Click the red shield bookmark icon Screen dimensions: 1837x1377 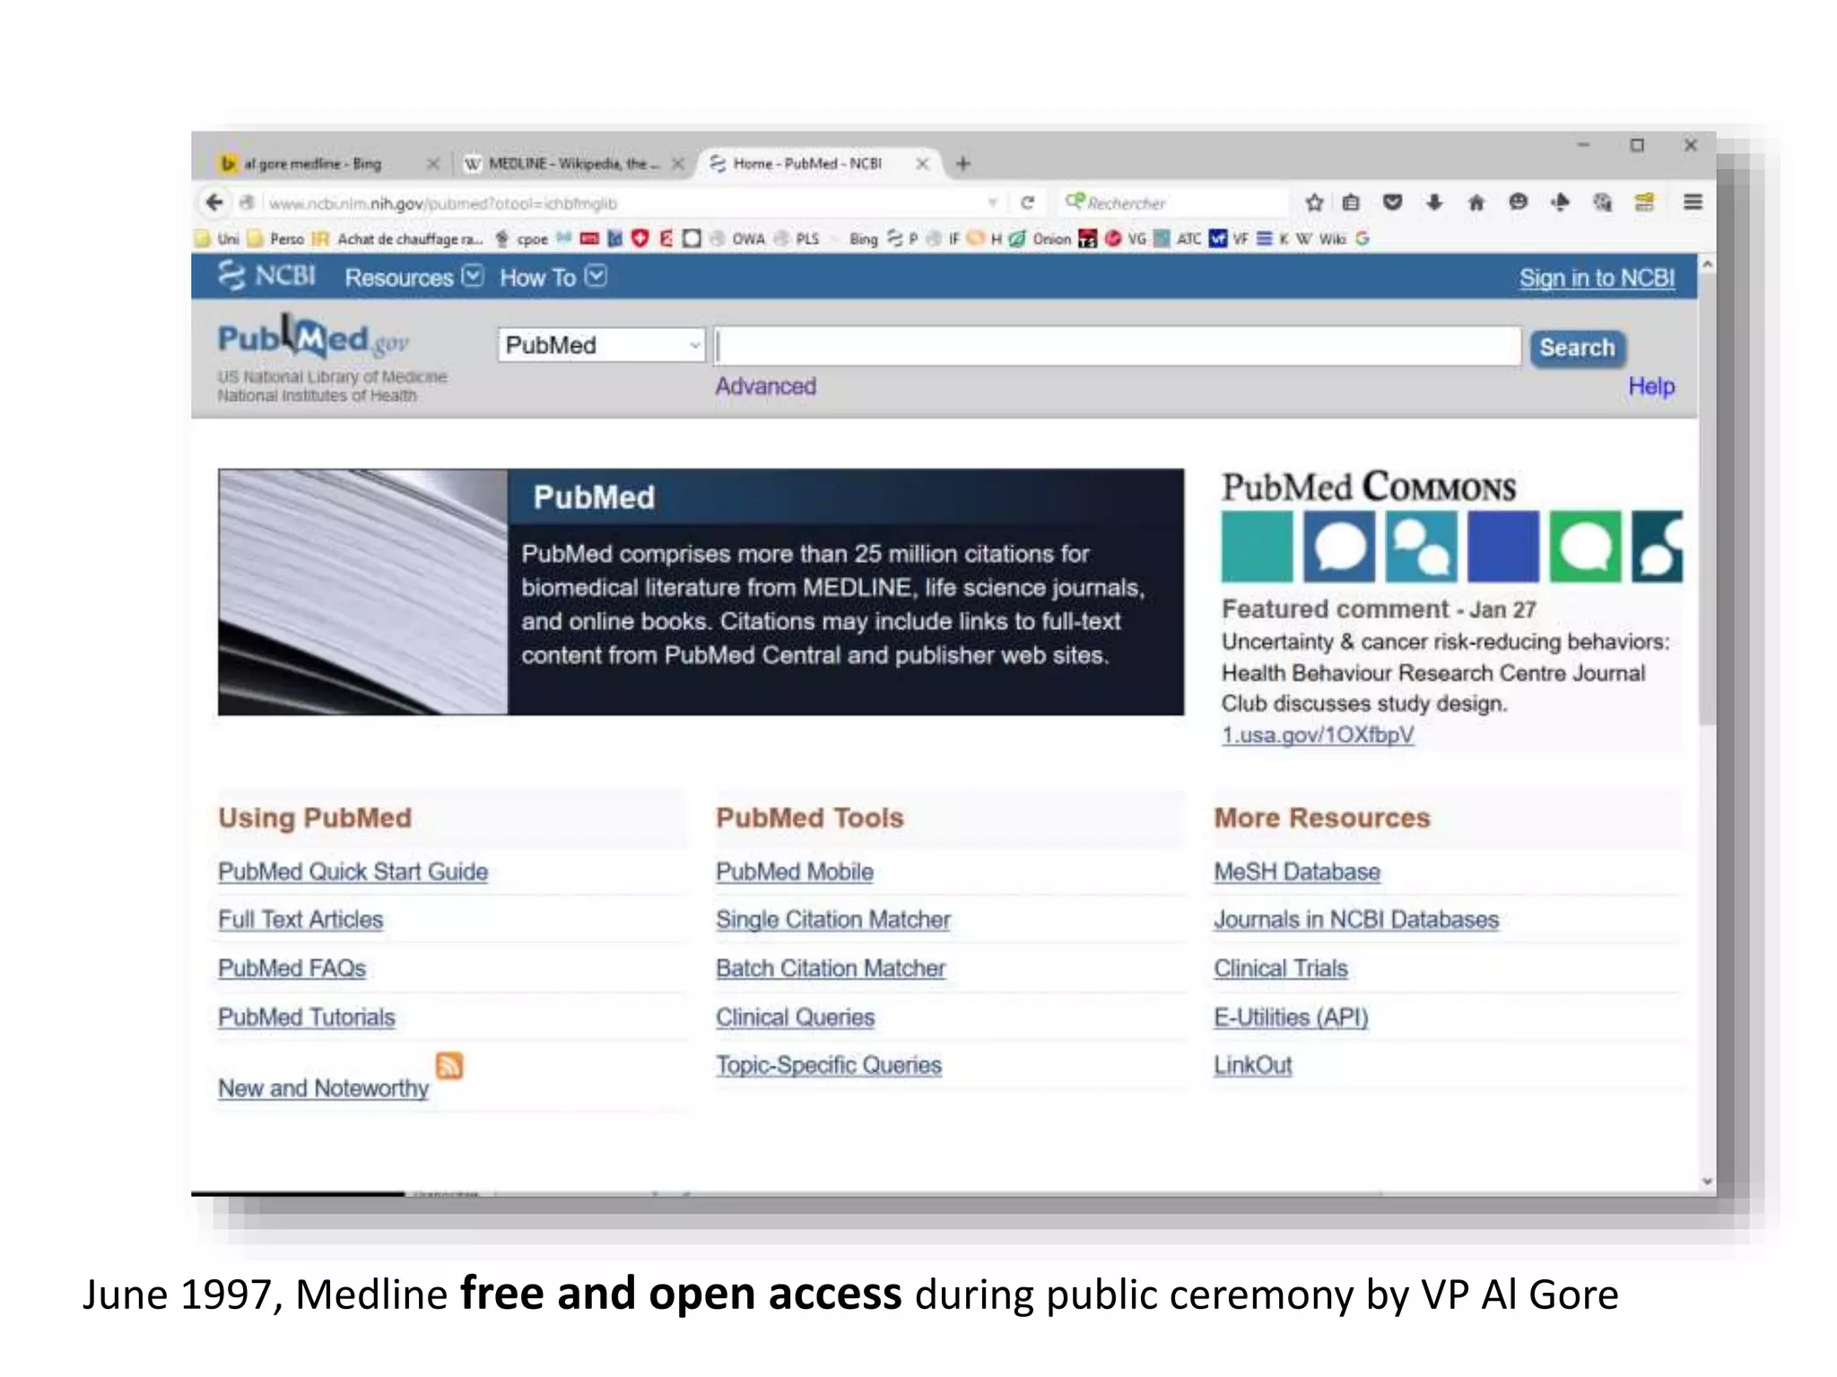click(x=640, y=238)
